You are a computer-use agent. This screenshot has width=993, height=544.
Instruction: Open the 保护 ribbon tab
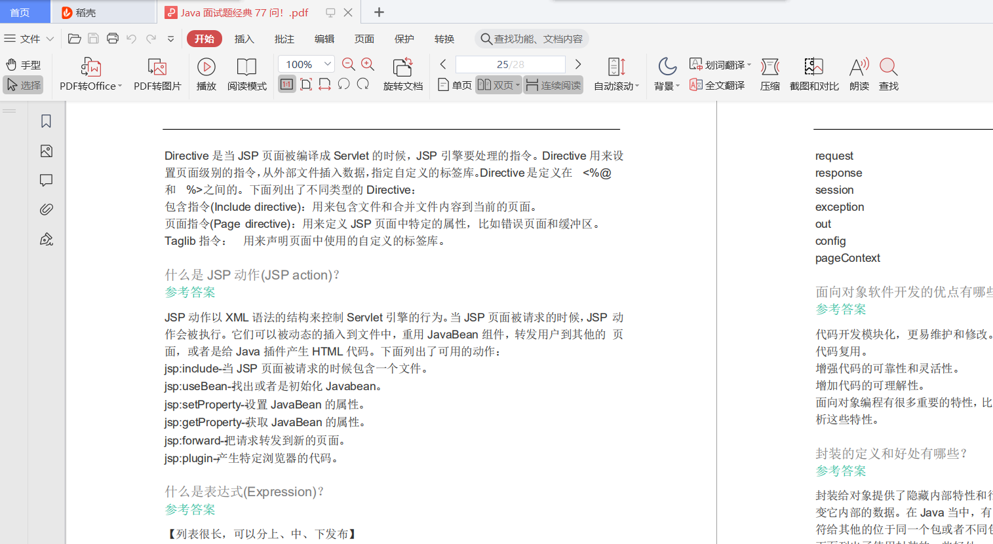pyautogui.click(x=404, y=39)
